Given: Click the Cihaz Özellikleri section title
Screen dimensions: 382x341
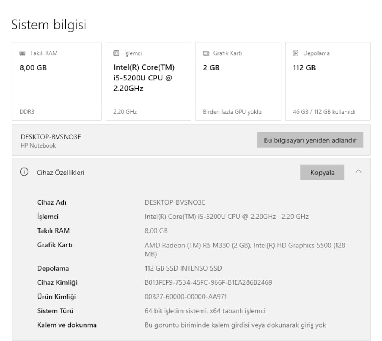Looking at the screenshot, I should [60, 173].
